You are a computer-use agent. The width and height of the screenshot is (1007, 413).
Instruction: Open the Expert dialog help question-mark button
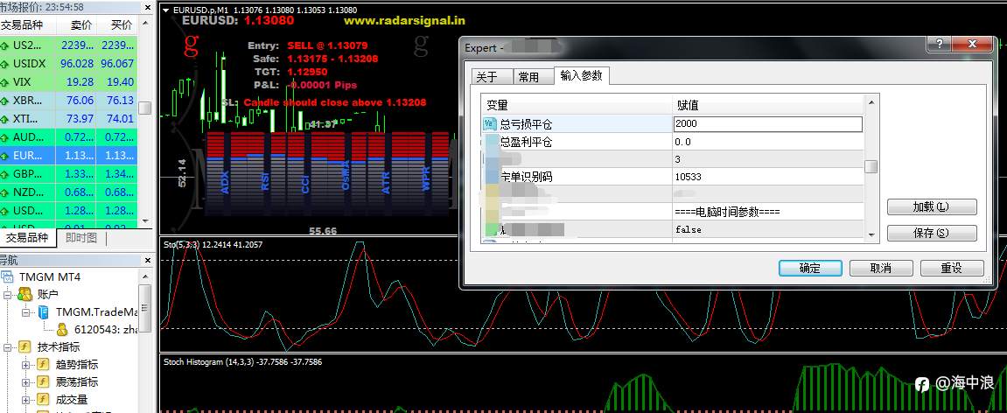939,45
